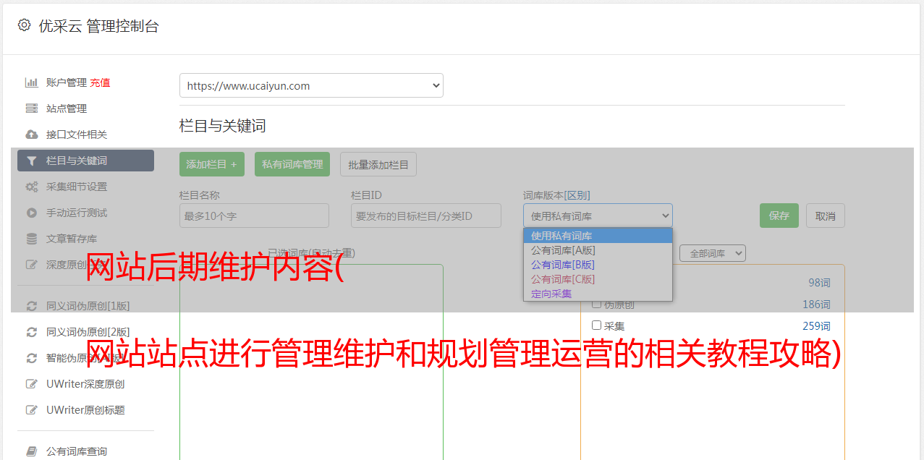Image resolution: width=924 pixels, height=460 pixels.
Task: Click the green 保存 button
Action: tap(779, 216)
